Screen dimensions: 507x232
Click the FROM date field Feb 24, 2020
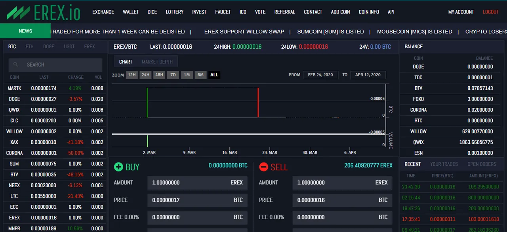click(x=320, y=75)
